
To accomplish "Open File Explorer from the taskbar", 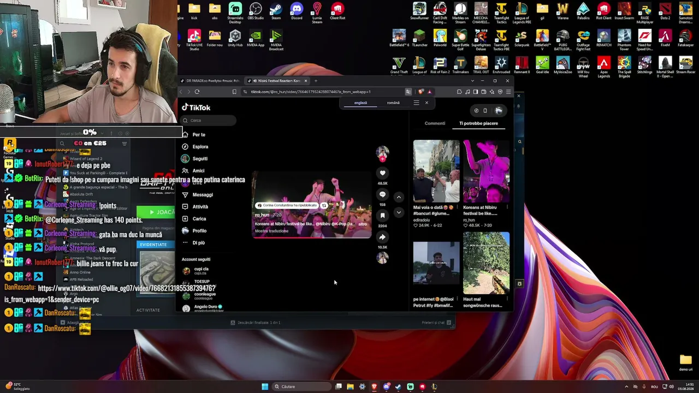I will [x=350, y=386].
